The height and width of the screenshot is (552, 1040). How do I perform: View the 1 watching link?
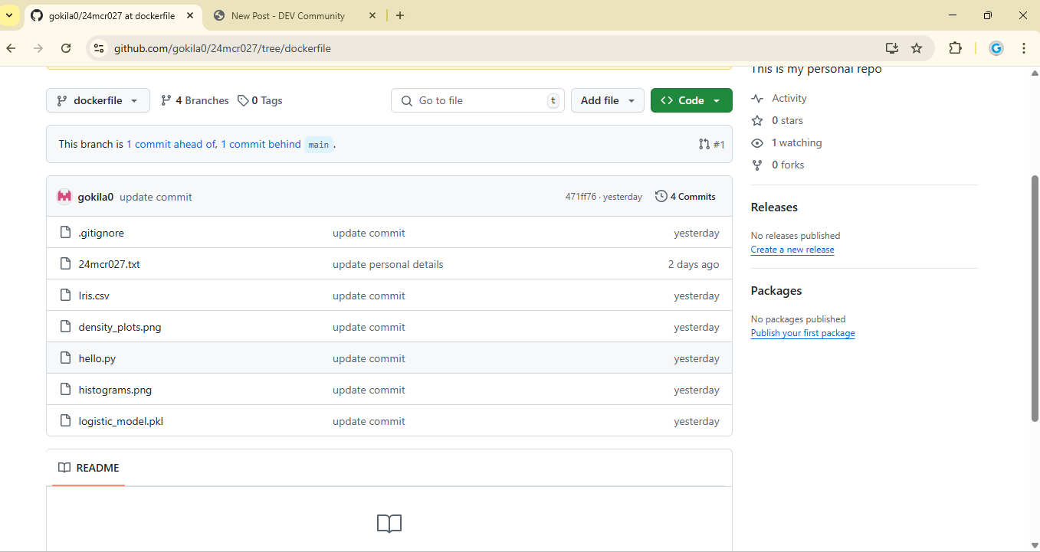click(787, 142)
